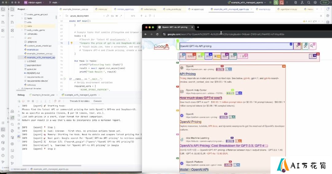Go to previous find occurrence arrow

(141, 16)
